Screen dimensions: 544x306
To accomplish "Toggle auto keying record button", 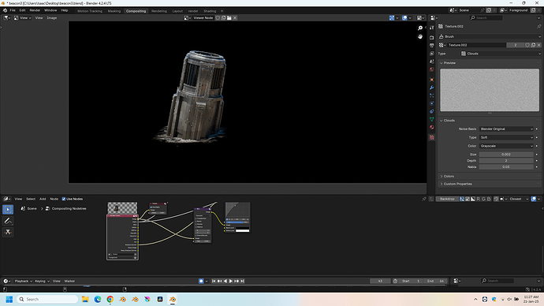I will [x=201, y=281].
